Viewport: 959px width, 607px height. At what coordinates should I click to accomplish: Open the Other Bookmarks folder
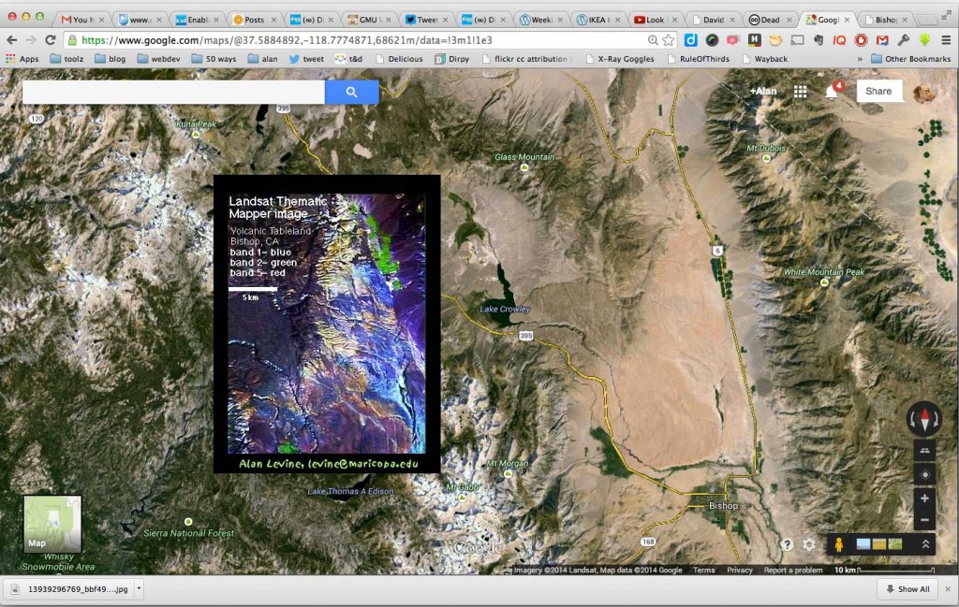pos(910,59)
